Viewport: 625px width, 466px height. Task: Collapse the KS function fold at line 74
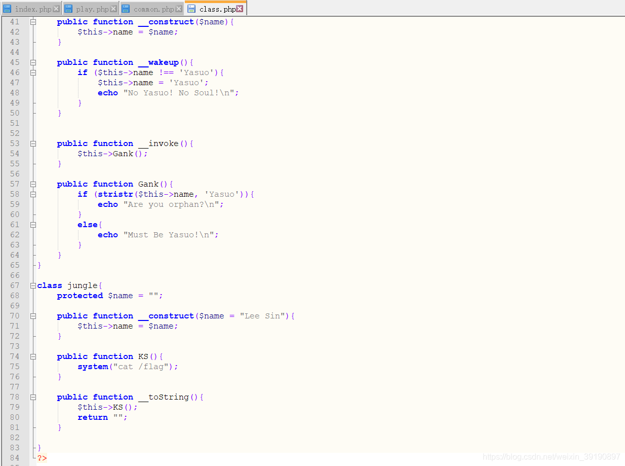(x=33, y=356)
